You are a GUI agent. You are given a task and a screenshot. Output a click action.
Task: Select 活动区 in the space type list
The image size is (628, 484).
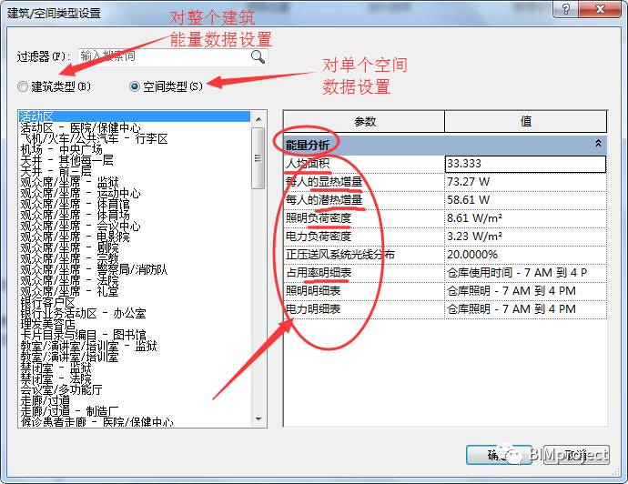135,116
